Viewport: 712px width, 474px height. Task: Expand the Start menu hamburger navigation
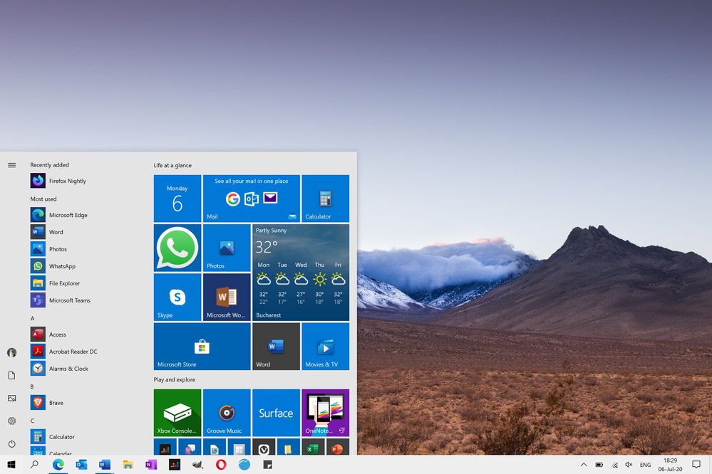click(x=12, y=165)
